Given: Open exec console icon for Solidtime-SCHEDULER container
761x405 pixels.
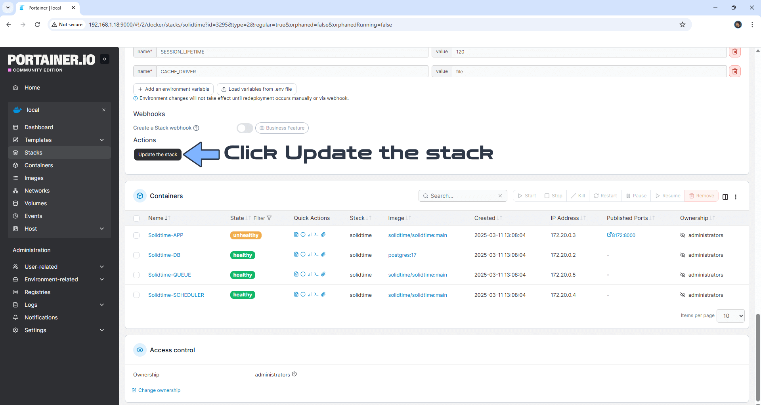Looking at the screenshot, I should coord(316,294).
